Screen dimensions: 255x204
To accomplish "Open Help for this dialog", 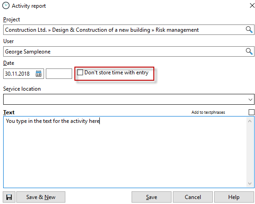I will click(x=234, y=197).
